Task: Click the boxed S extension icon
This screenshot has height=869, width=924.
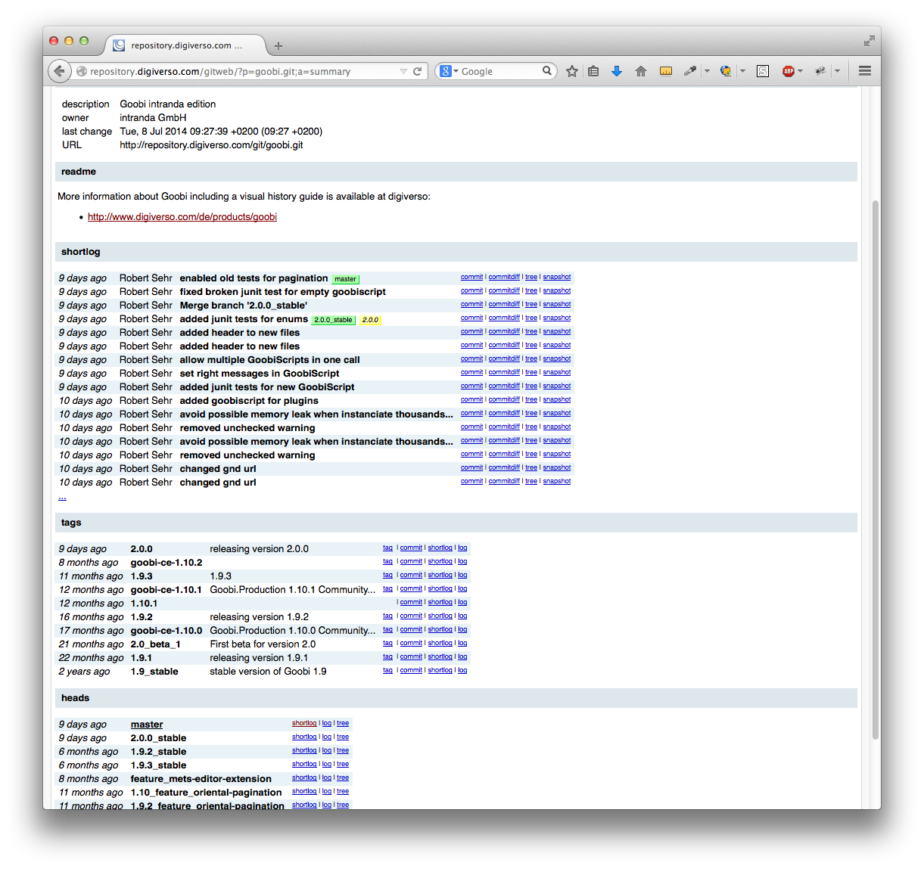Action: 763,71
